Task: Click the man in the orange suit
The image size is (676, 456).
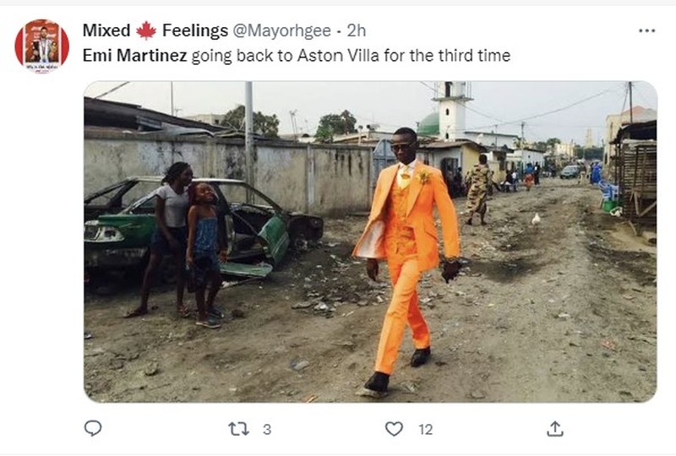Action: tap(405, 253)
